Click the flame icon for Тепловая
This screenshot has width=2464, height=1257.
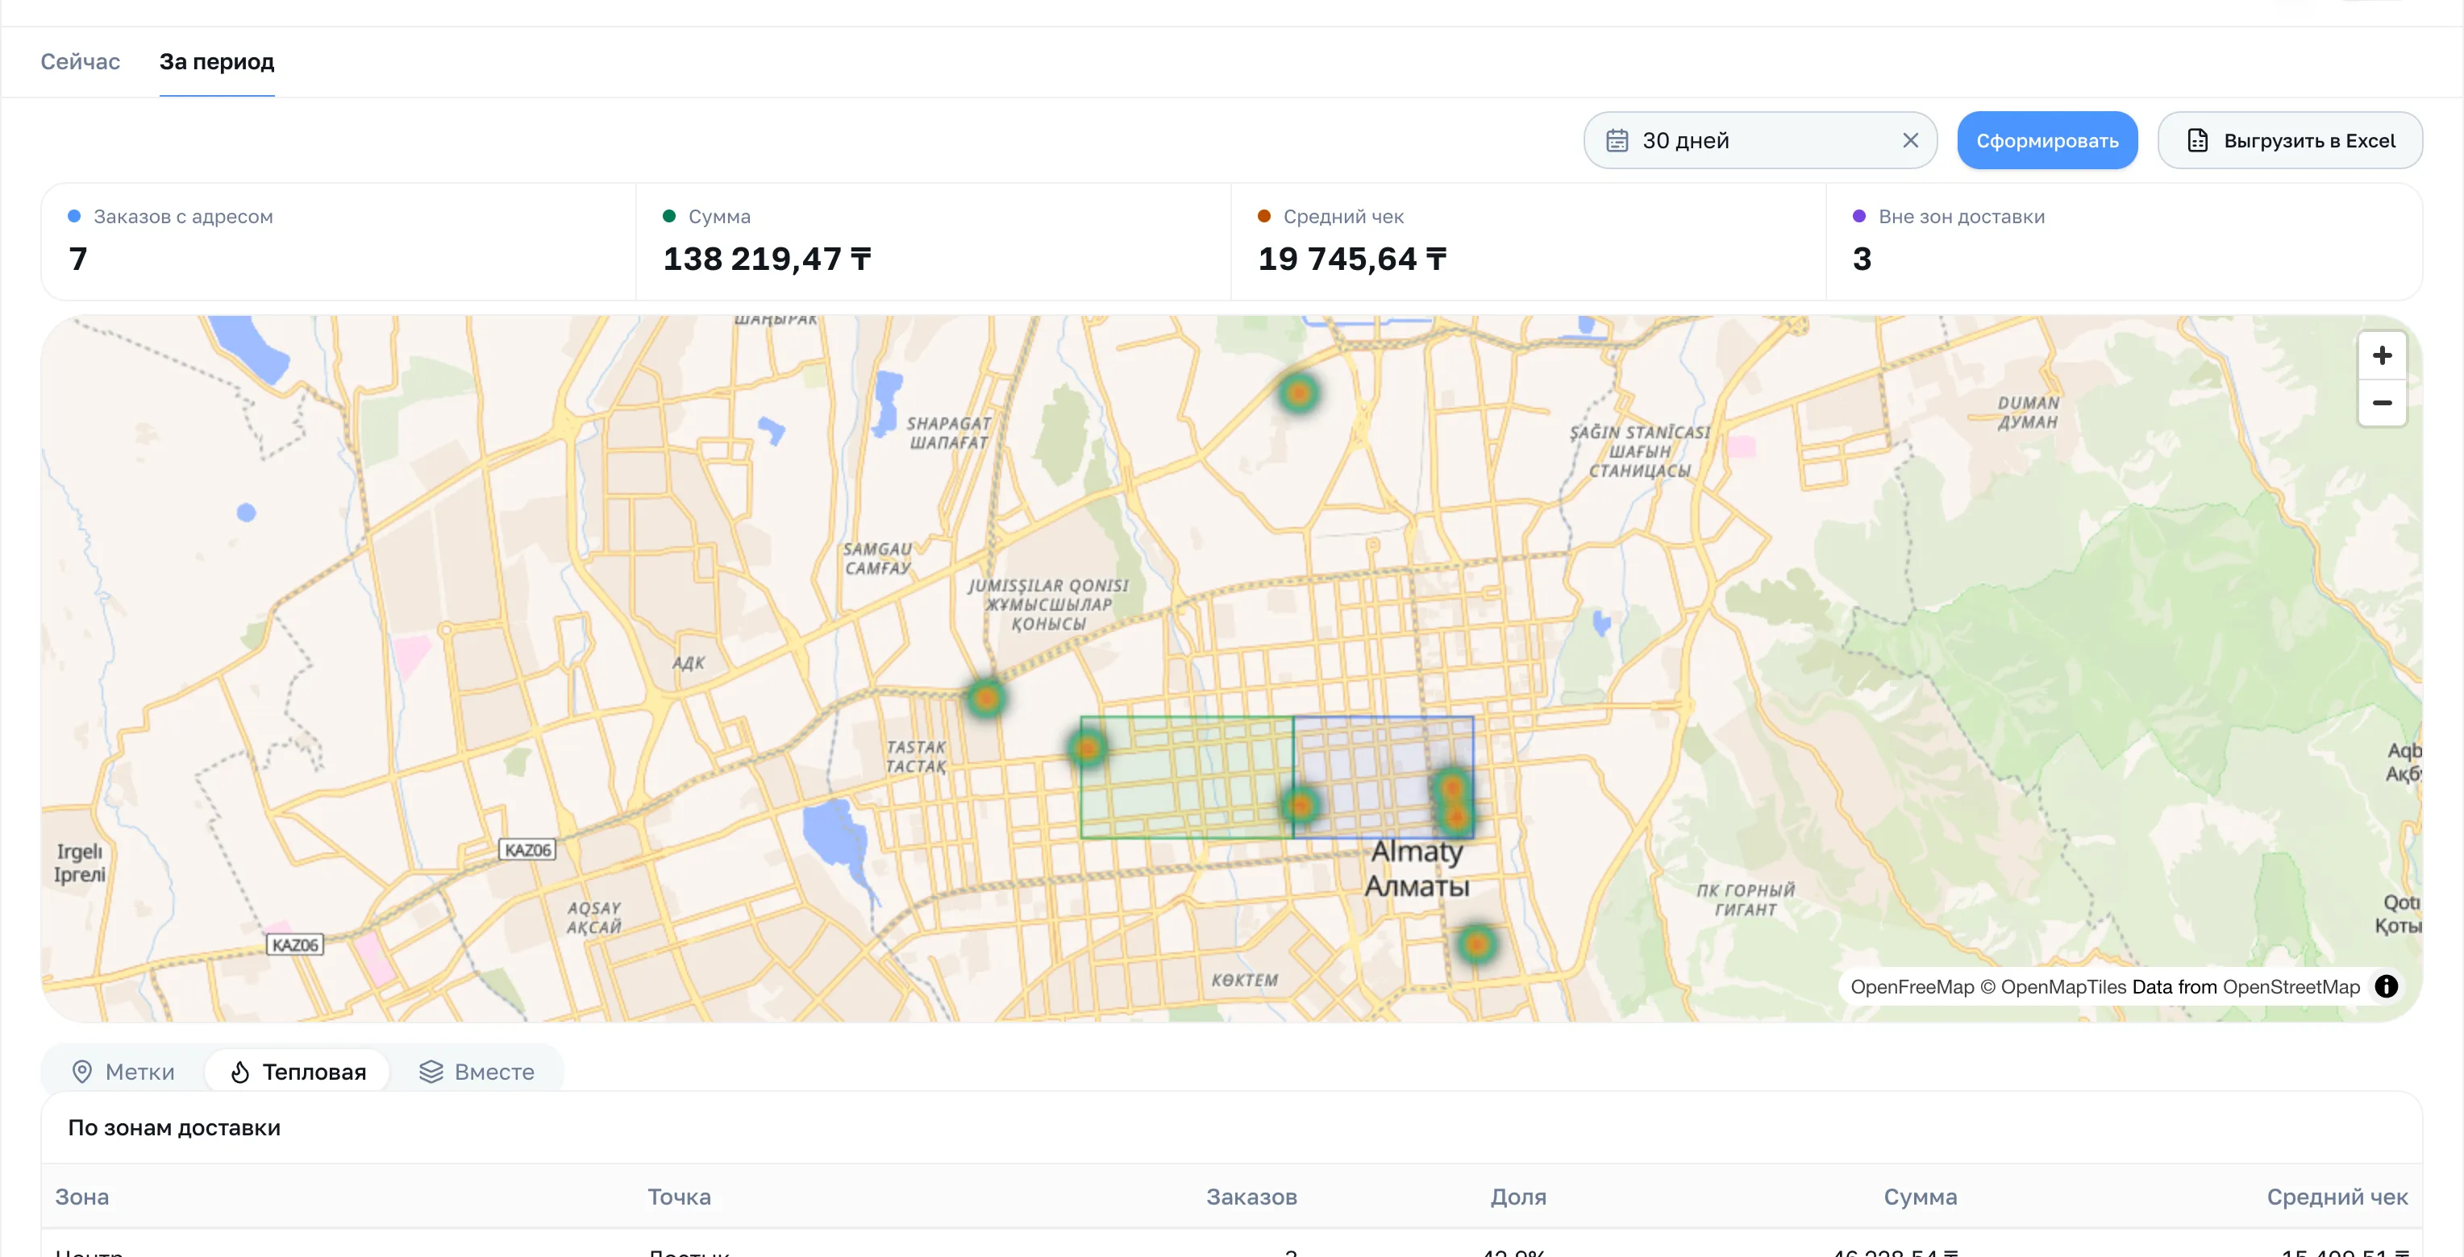tap(240, 1072)
